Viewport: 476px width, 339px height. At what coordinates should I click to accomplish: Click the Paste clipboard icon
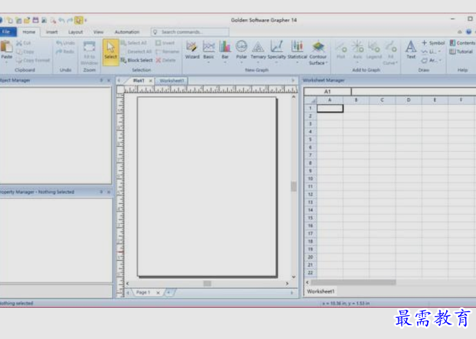(7, 47)
